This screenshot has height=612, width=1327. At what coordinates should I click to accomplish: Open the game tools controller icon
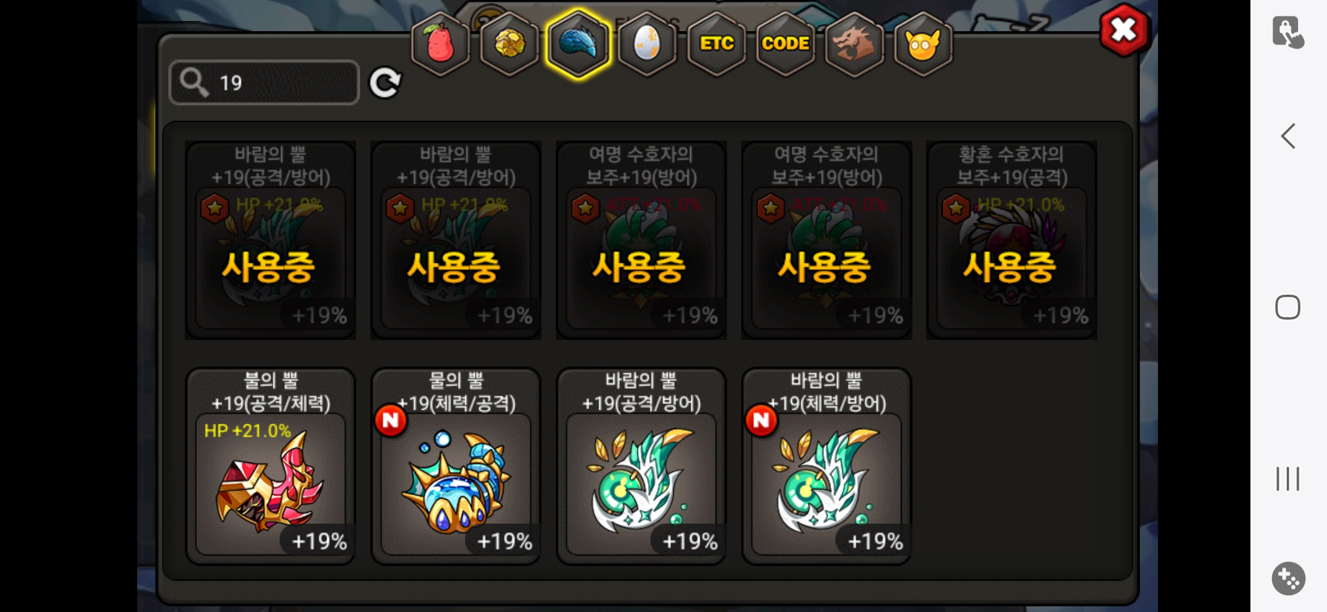pyautogui.click(x=1288, y=579)
